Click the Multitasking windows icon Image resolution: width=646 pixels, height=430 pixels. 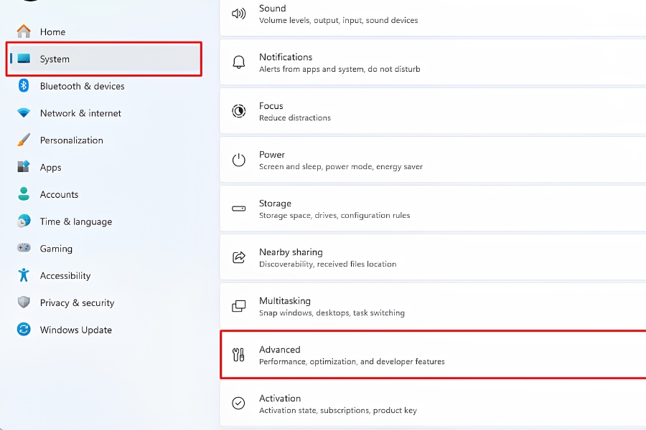click(238, 306)
